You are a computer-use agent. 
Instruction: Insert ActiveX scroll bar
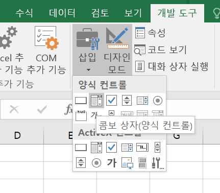click(158, 148)
